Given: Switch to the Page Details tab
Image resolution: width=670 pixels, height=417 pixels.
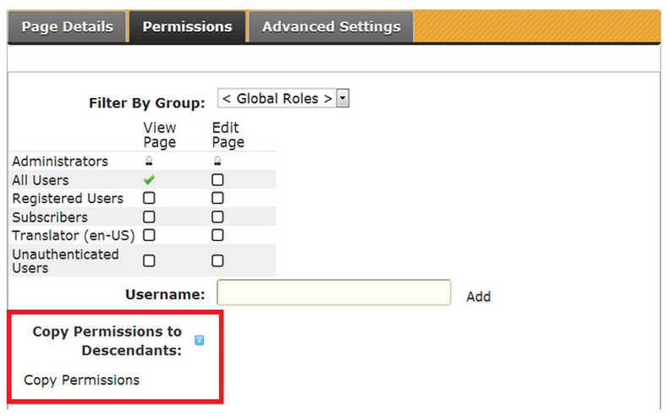Looking at the screenshot, I should tap(67, 27).
